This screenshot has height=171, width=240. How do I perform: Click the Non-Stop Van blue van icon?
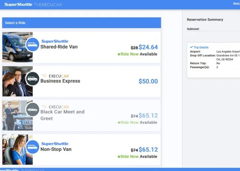pos(32,147)
